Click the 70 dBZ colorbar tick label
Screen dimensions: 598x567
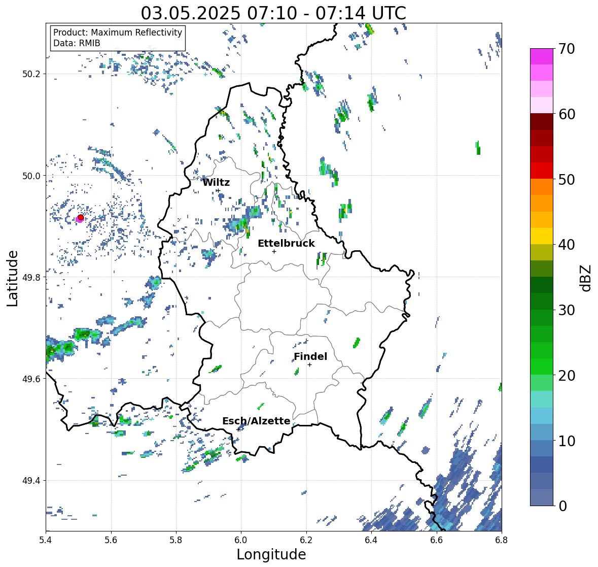pyautogui.click(x=567, y=49)
